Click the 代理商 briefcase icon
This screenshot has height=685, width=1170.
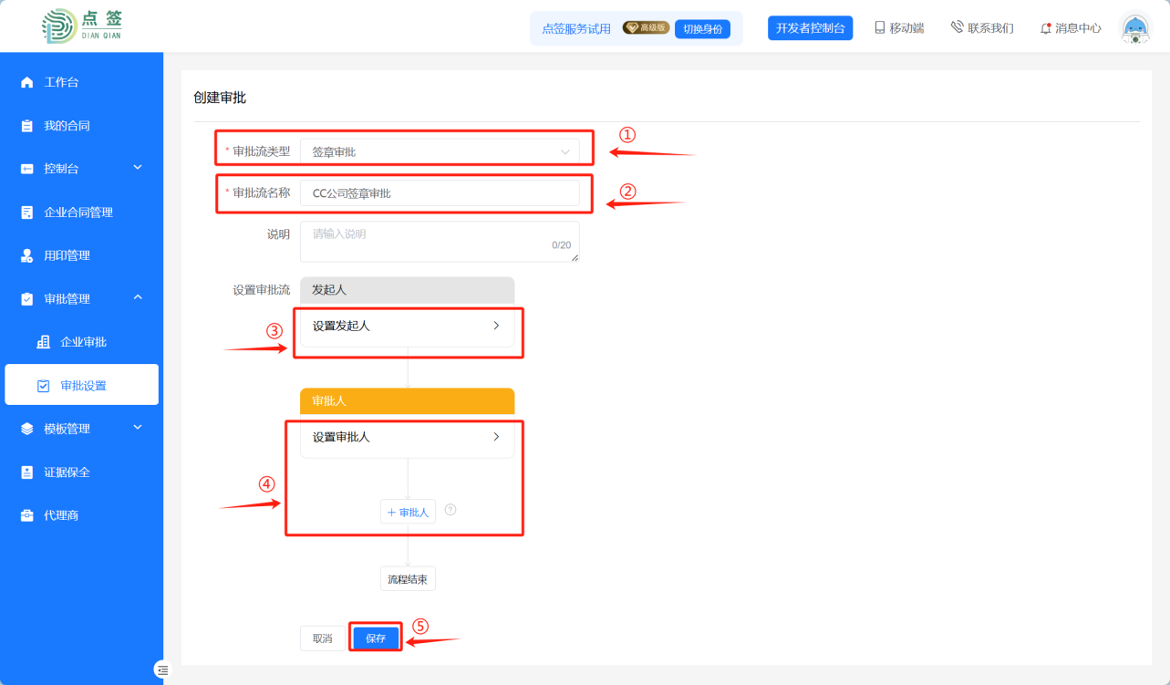coord(26,515)
